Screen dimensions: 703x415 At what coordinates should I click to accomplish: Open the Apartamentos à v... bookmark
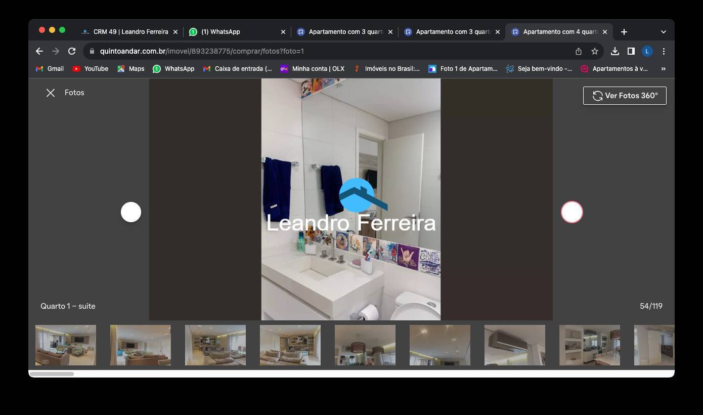614,69
